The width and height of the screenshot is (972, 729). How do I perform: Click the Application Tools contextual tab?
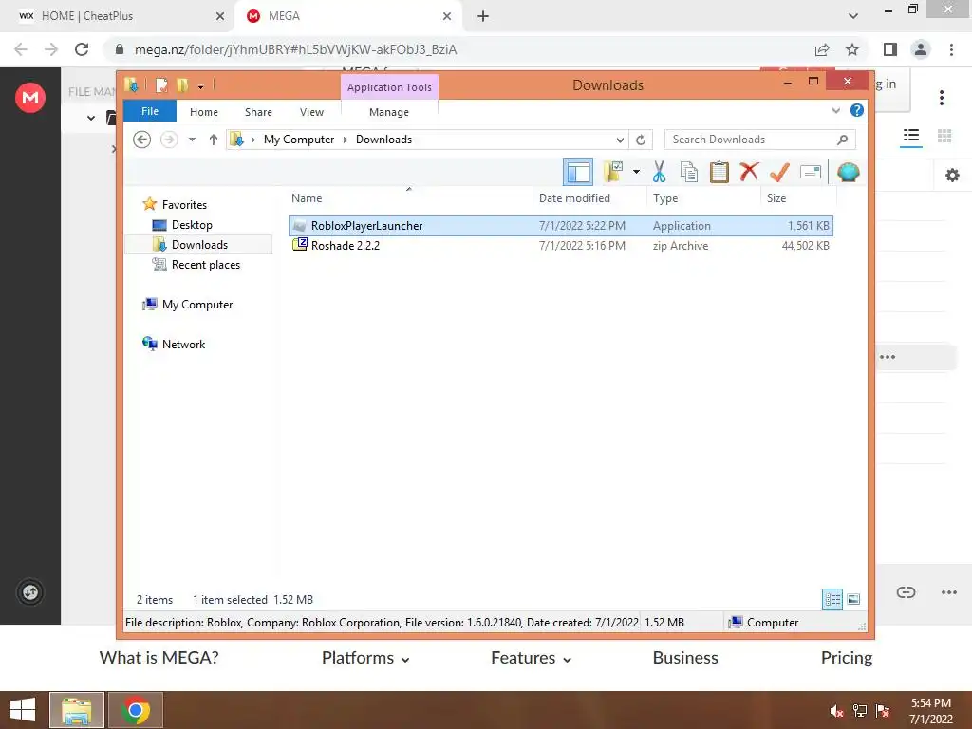point(389,86)
